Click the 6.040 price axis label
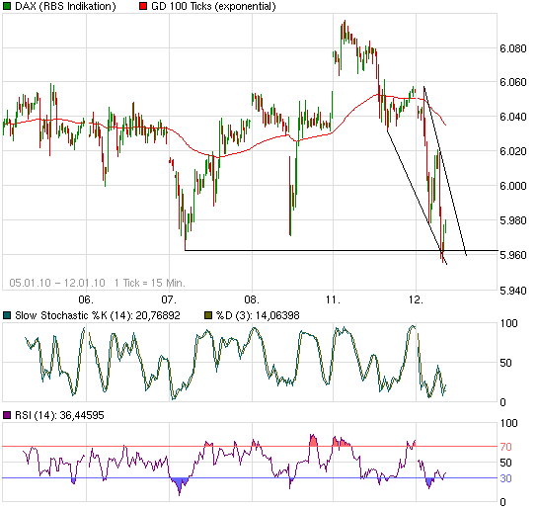 pyautogui.click(x=513, y=117)
